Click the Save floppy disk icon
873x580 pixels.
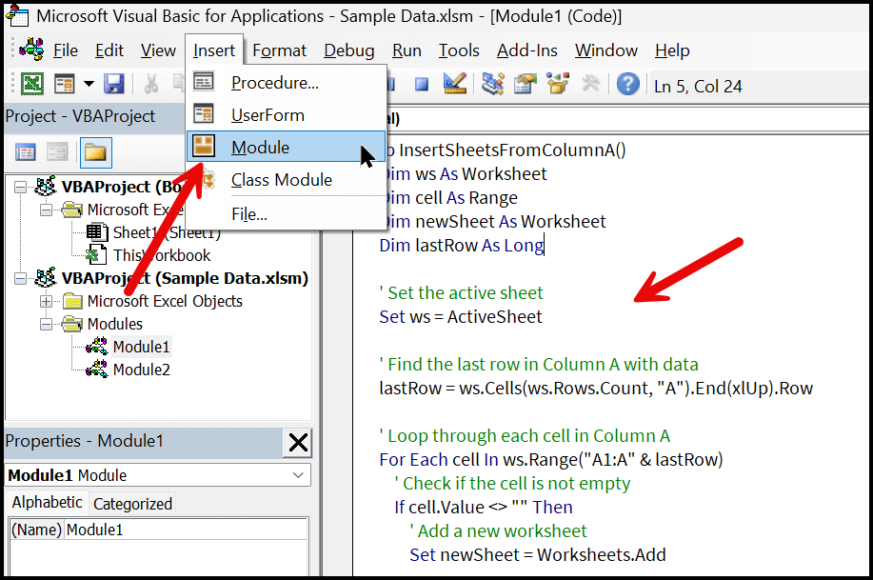pos(114,85)
